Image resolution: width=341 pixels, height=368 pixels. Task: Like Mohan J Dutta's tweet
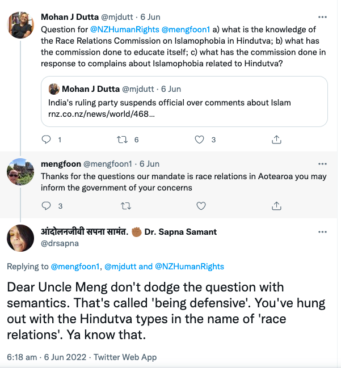pyautogui.click(x=200, y=139)
